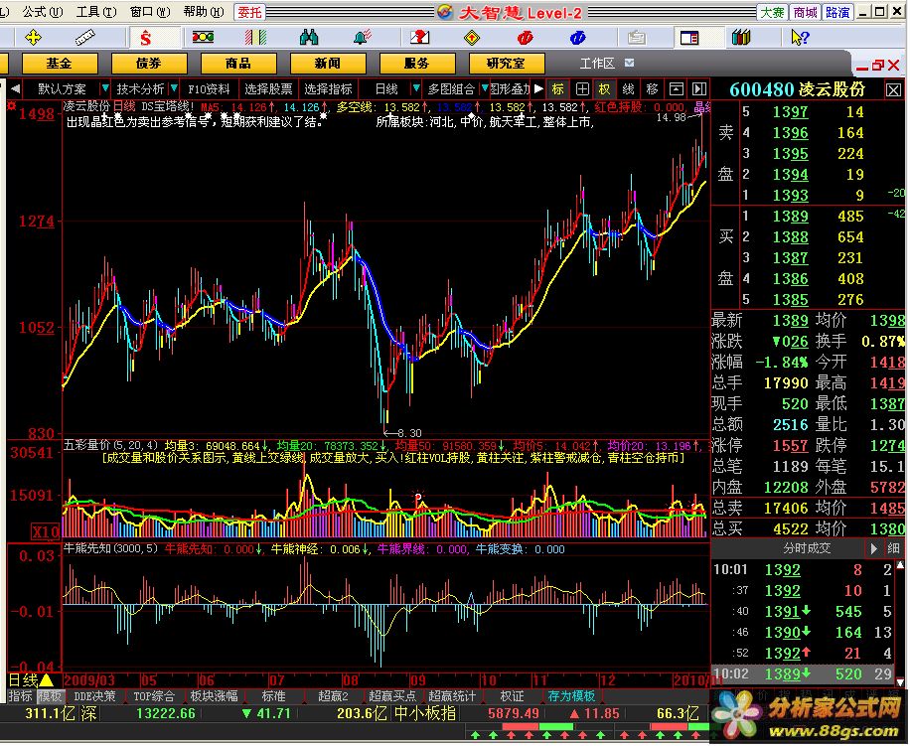Screen dimensions: 910x746
Task: Open the 工具 menu
Action: click(96, 12)
